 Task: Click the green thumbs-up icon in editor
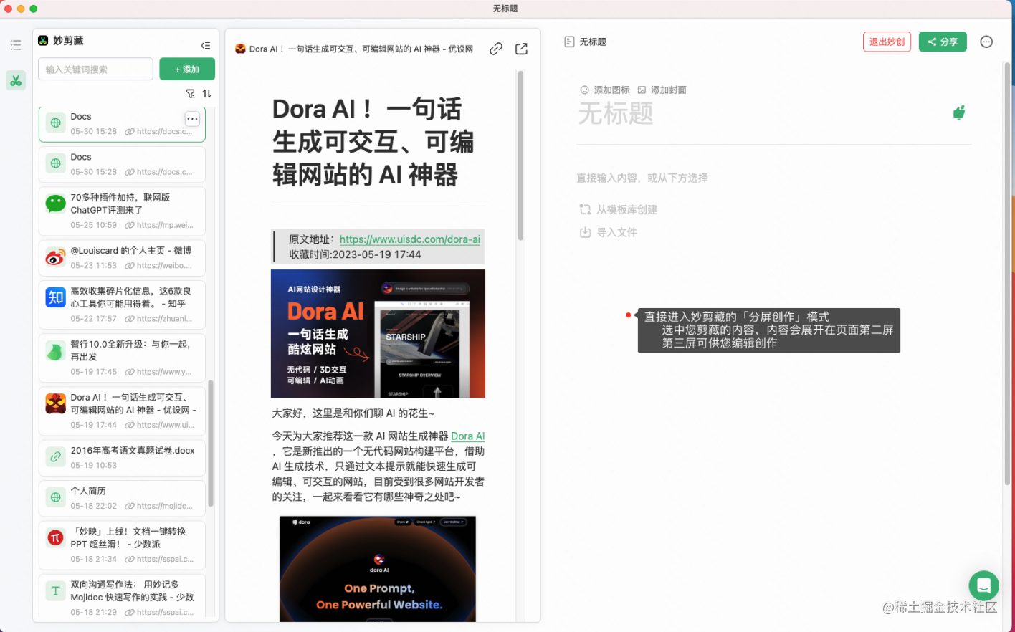(x=959, y=112)
